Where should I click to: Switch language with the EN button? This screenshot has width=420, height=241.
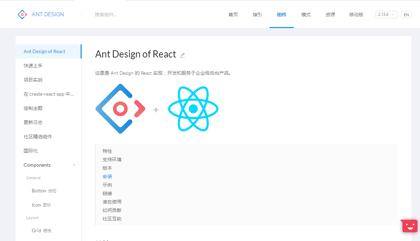click(406, 15)
